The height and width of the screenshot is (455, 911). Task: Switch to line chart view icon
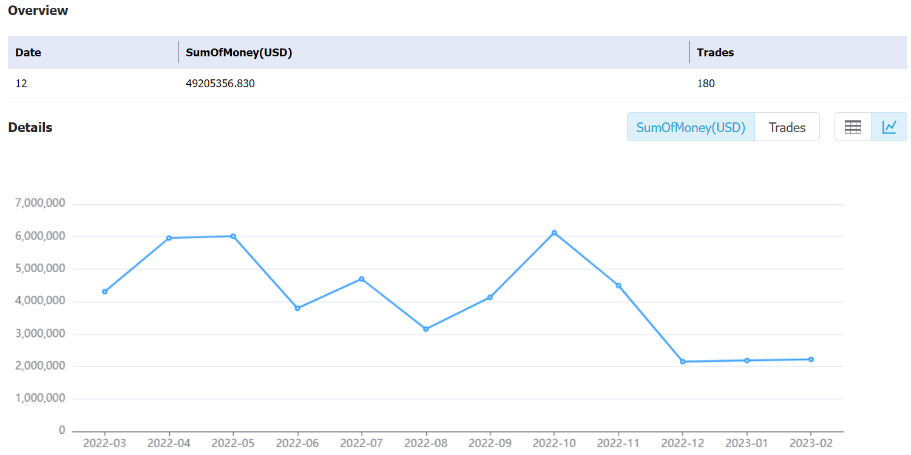tap(889, 127)
